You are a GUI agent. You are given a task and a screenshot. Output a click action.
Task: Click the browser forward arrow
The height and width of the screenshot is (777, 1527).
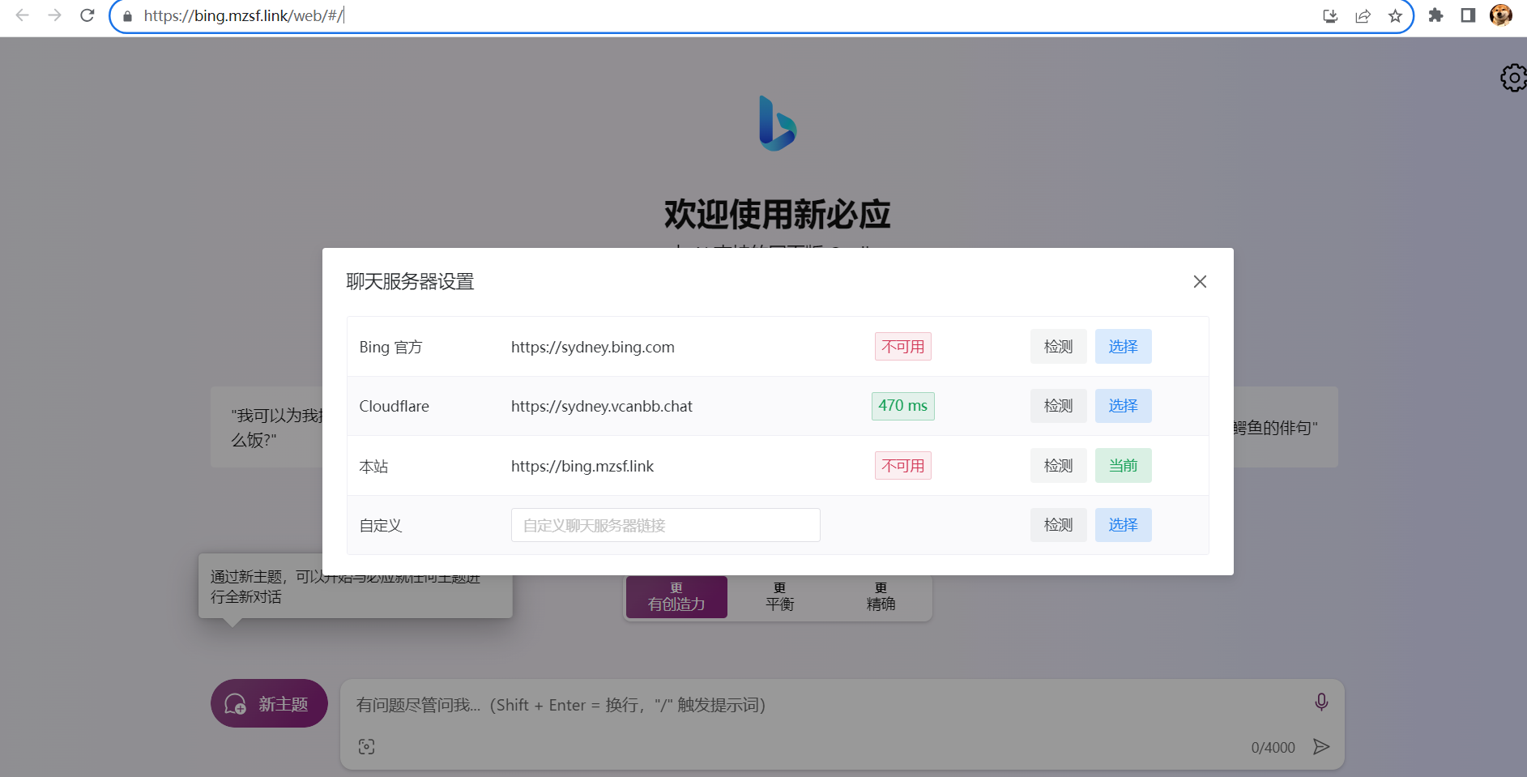tap(54, 15)
